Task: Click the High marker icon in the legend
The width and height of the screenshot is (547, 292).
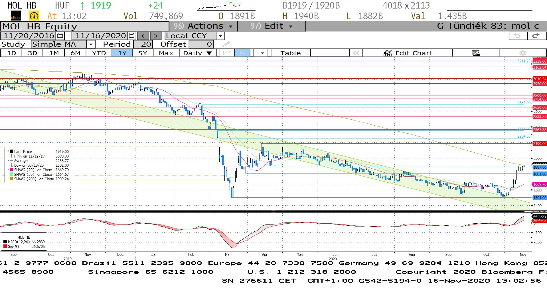Action: (x=11, y=156)
